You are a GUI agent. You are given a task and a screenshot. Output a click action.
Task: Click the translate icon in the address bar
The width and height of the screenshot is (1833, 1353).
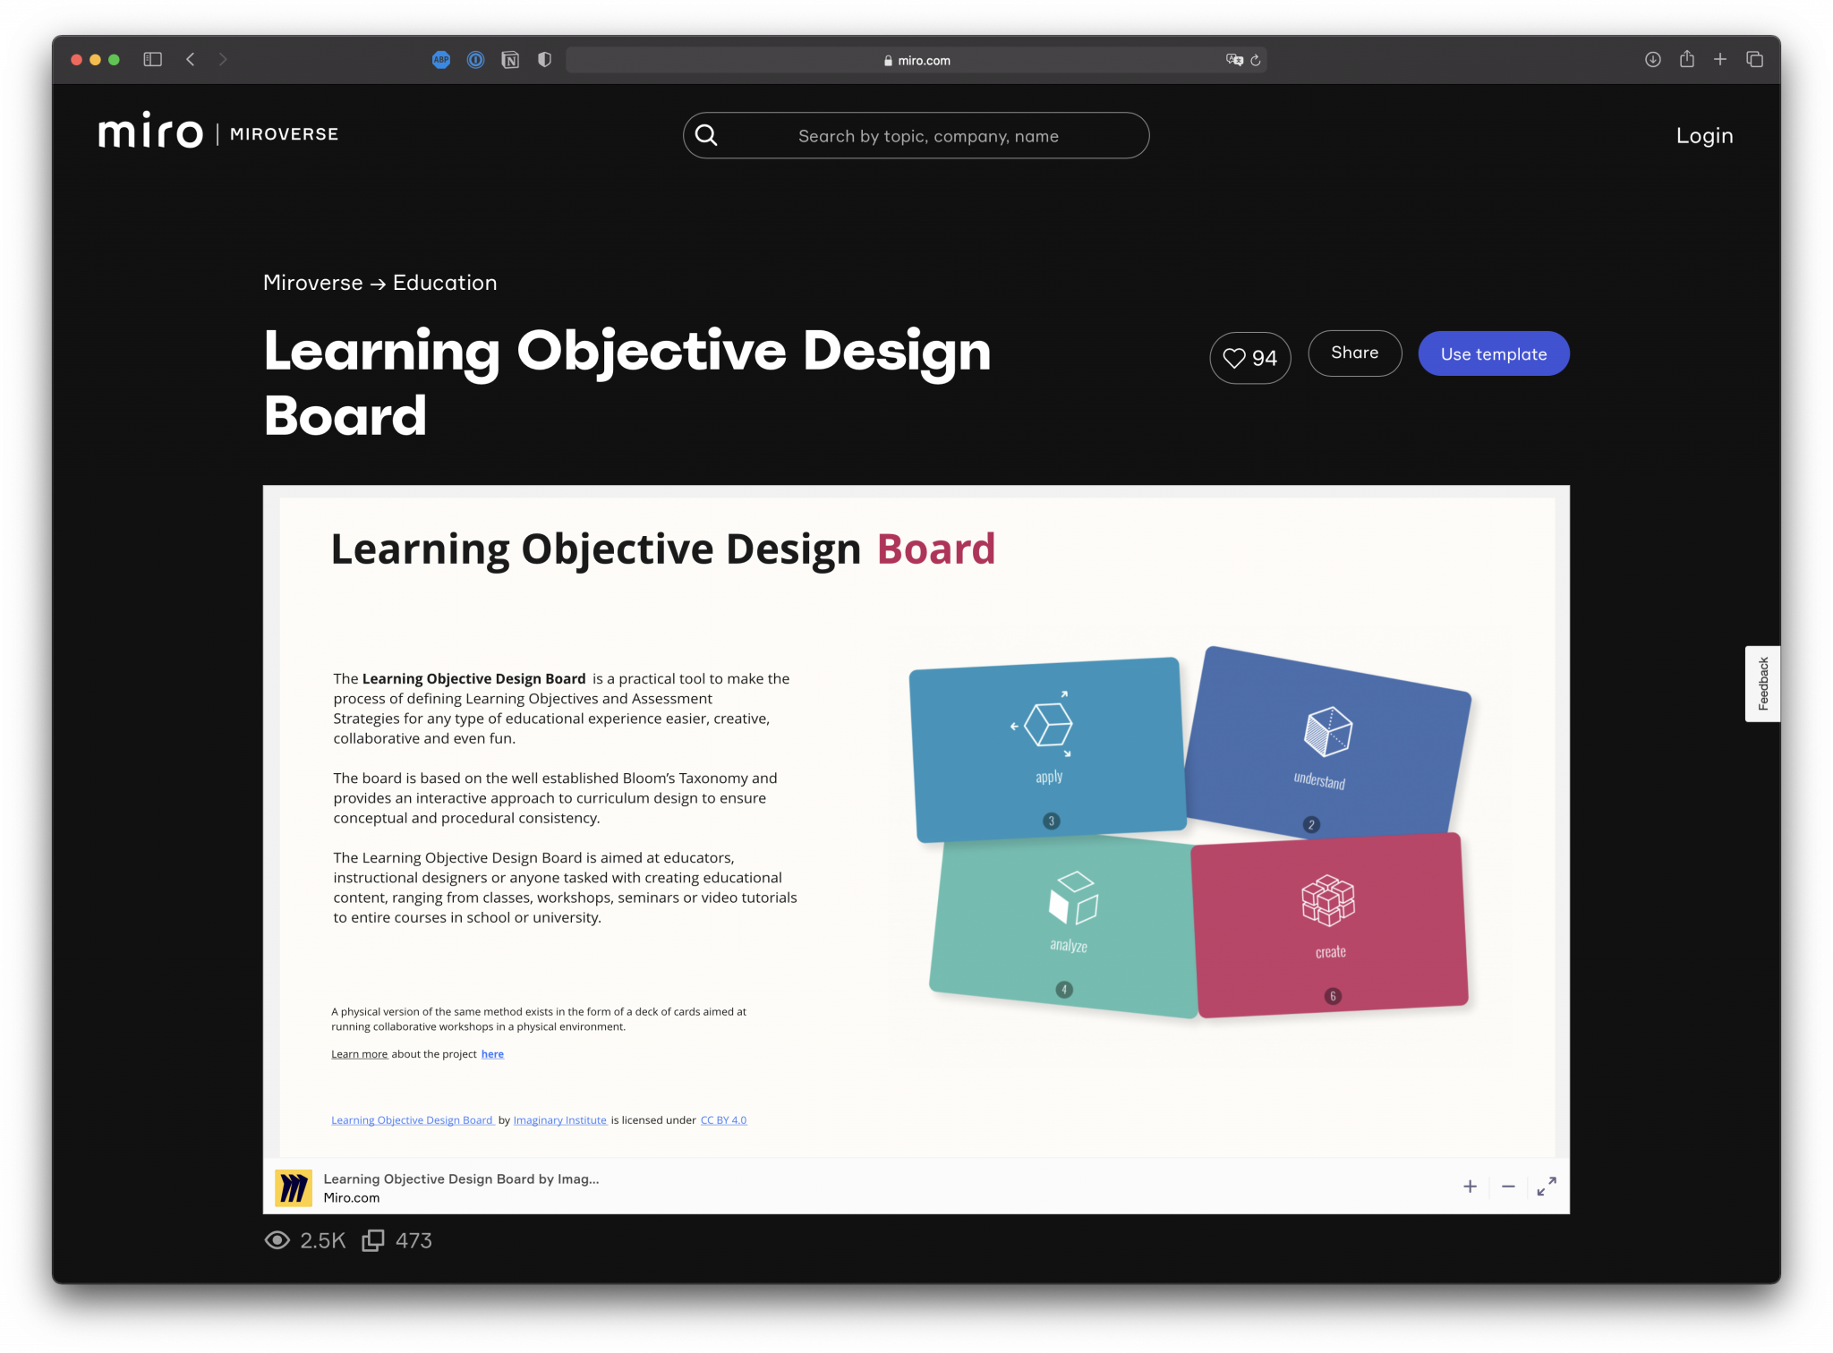(x=1233, y=59)
